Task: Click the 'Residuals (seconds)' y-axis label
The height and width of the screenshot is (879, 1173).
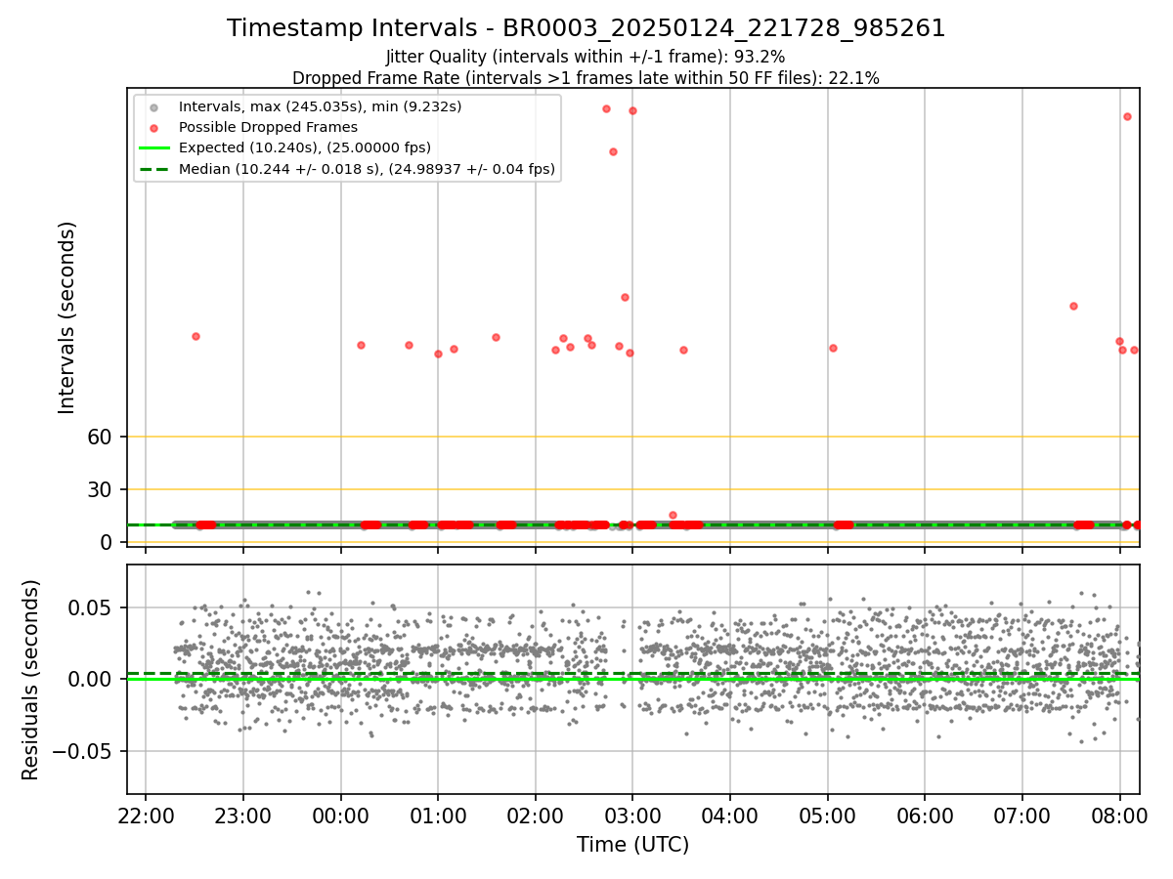Action: click(x=31, y=680)
